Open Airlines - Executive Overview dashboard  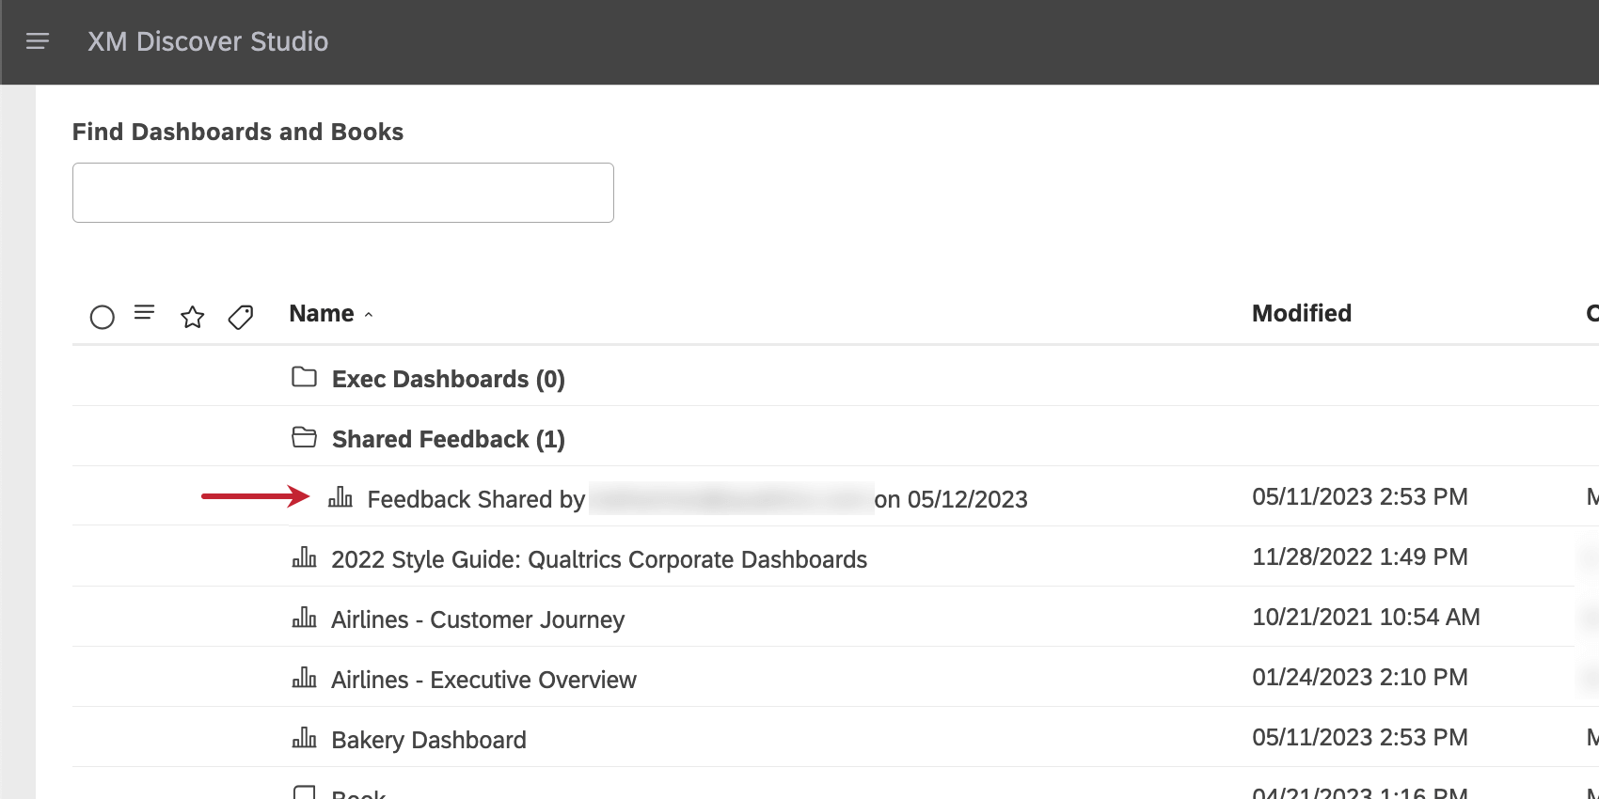click(x=483, y=680)
